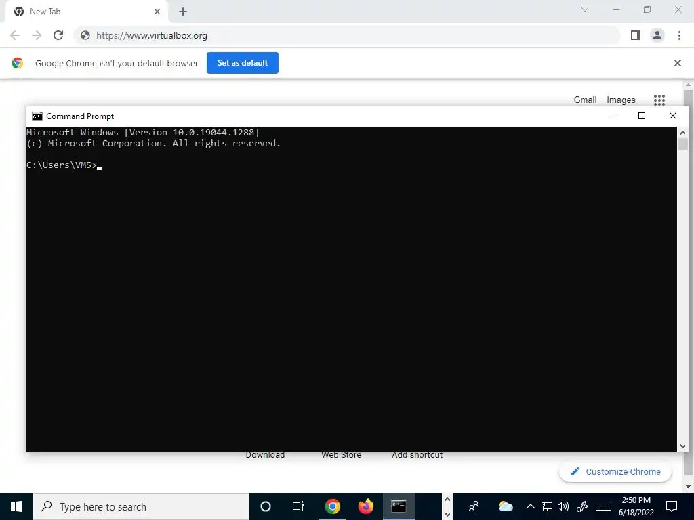Show hidden system tray icons
This screenshot has height=520, width=694.
click(x=530, y=506)
